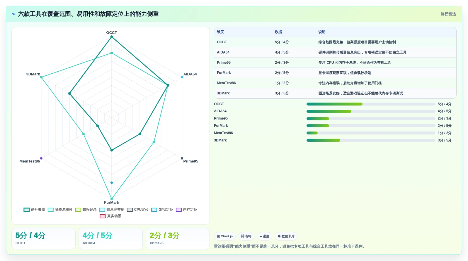Click the 表格 tag chip
This screenshot has width=468, height=261.
coord(246,236)
